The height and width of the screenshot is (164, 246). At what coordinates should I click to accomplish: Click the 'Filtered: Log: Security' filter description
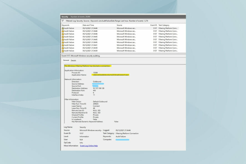[107, 21]
